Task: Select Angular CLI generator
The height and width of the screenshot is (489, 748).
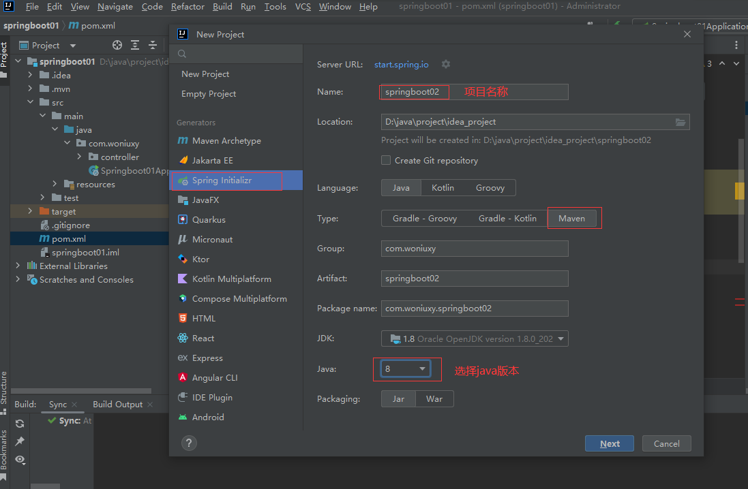Action: click(236, 377)
